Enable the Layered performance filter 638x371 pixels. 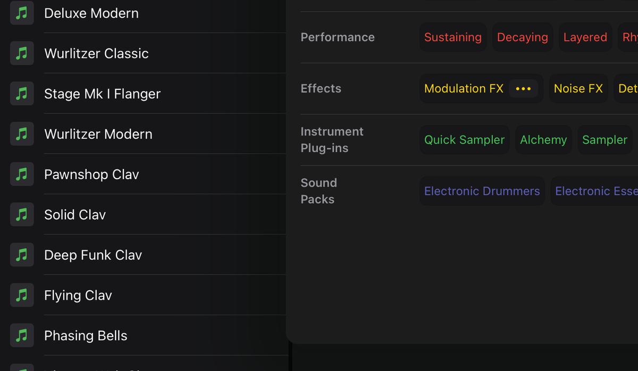585,37
